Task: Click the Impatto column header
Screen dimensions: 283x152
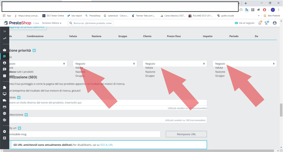Action: click(x=207, y=36)
